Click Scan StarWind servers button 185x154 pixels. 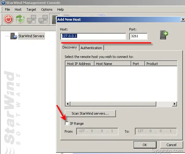click(90, 113)
